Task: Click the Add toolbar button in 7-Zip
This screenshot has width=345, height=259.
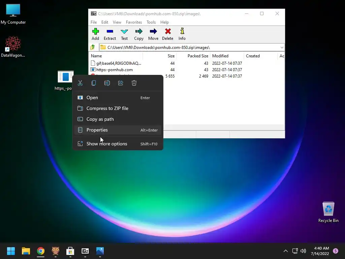Action: pyautogui.click(x=95, y=34)
